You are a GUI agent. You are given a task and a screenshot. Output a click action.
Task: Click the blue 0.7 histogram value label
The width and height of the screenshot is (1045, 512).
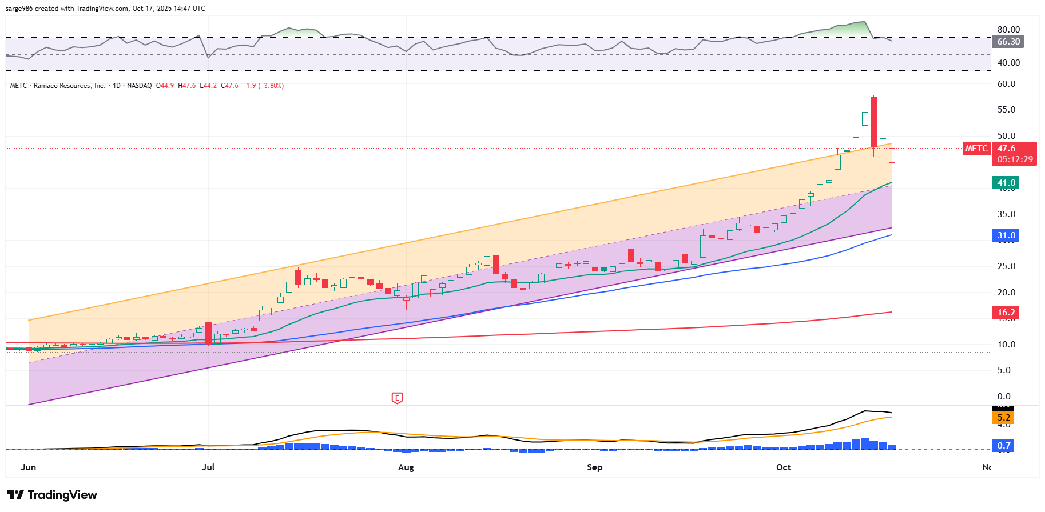point(1003,446)
